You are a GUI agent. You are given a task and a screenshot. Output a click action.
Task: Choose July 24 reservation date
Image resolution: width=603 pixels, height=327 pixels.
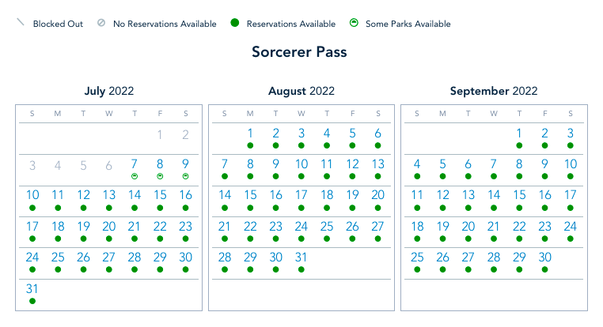click(x=32, y=257)
